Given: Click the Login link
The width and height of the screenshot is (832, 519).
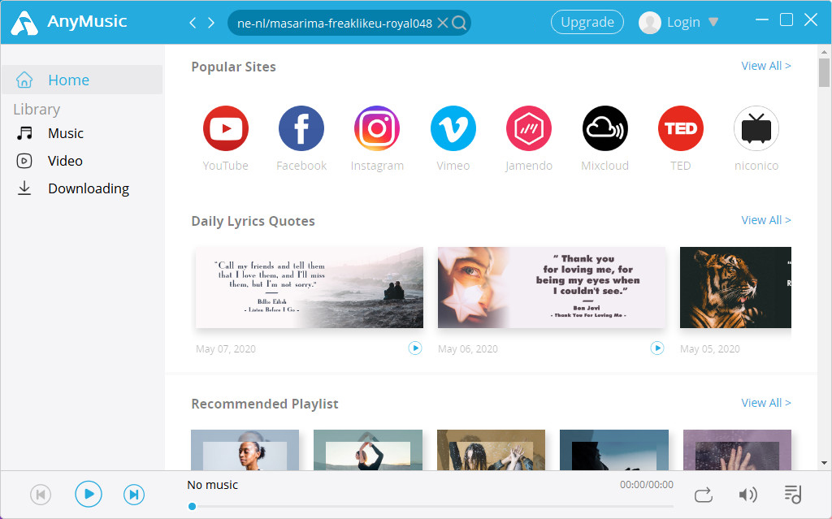Looking at the screenshot, I should pyautogui.click(x=683, y=22).
